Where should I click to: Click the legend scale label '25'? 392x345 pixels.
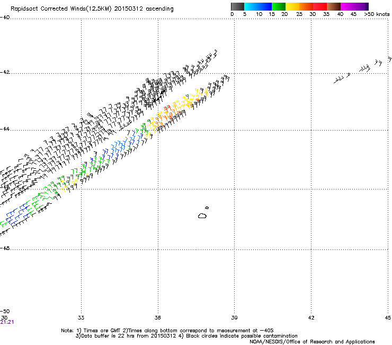pyautogui.click(x=299, y=14)
